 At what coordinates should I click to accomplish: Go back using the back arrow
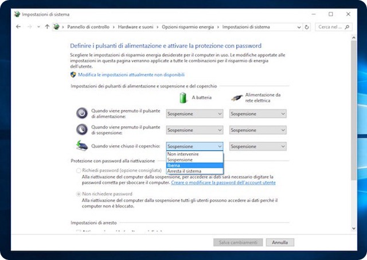tap(18, 27)
